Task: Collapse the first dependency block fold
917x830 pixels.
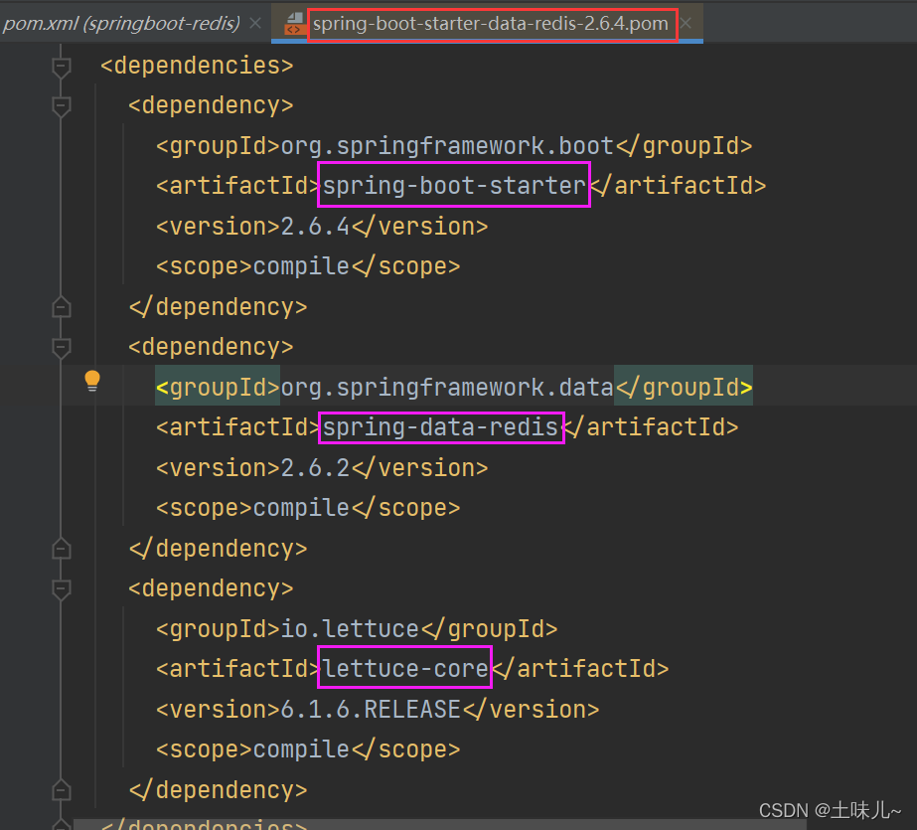Action: 62,106
